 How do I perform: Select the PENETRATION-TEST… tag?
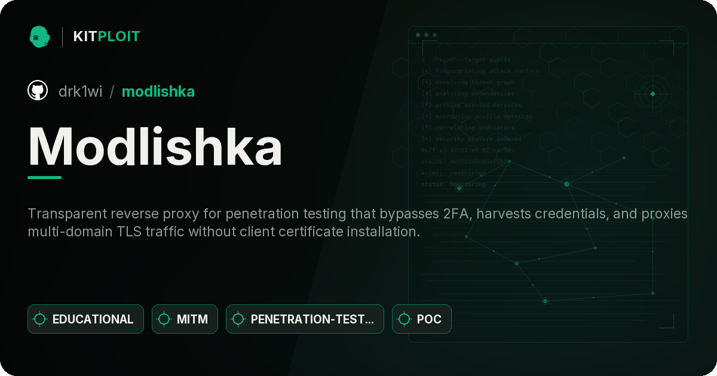point(305,319)
